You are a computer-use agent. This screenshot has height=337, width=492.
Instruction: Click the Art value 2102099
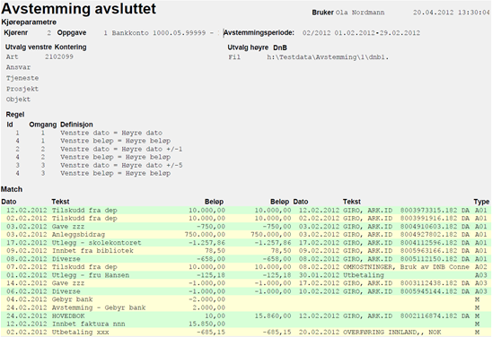tap(59, 57)
